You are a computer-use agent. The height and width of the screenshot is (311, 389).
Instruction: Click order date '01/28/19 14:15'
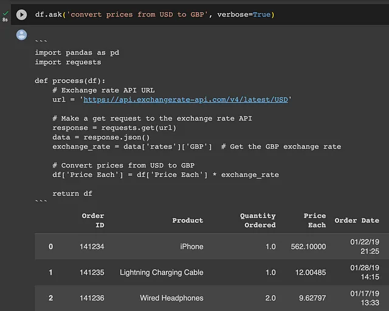pos(365,272)
